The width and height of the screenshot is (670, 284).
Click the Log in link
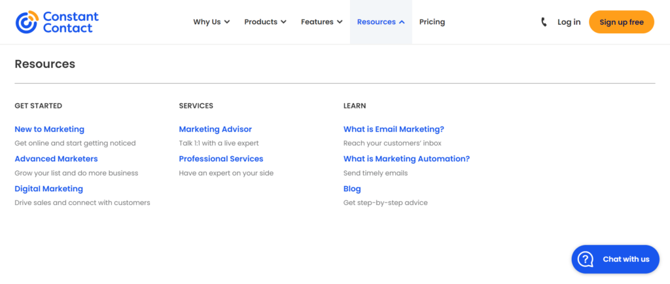point(569,22)
